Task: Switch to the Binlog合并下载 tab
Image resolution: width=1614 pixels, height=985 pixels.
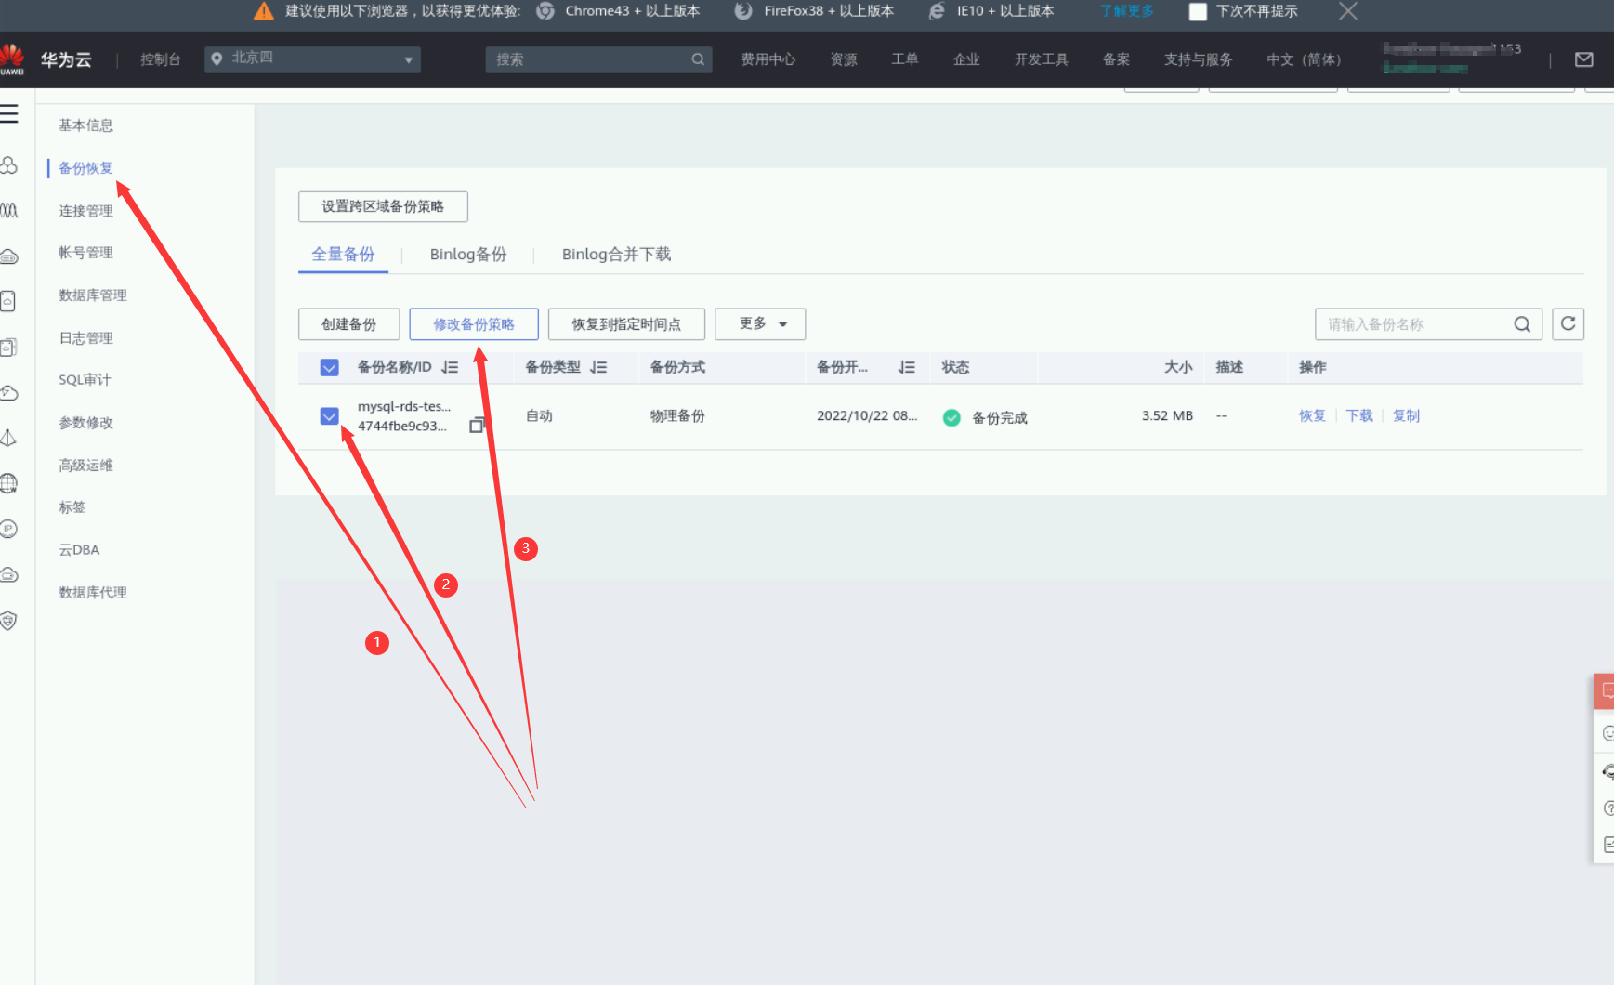Action: click(616, 255)
